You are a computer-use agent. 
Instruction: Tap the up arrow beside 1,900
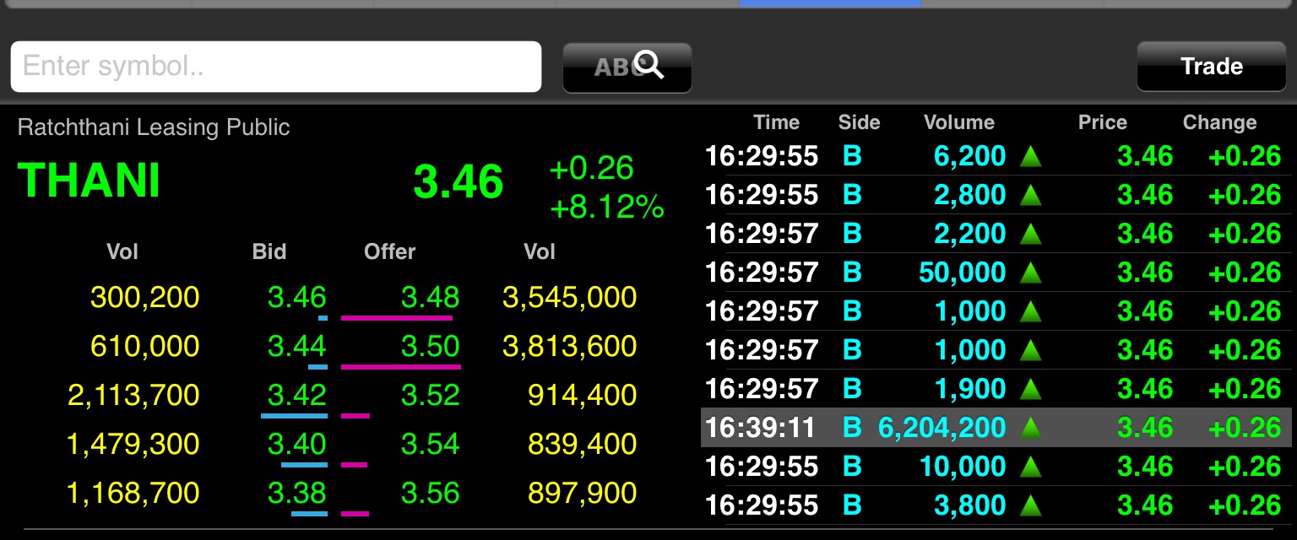pyautogui.click(x=1030, y=389)
